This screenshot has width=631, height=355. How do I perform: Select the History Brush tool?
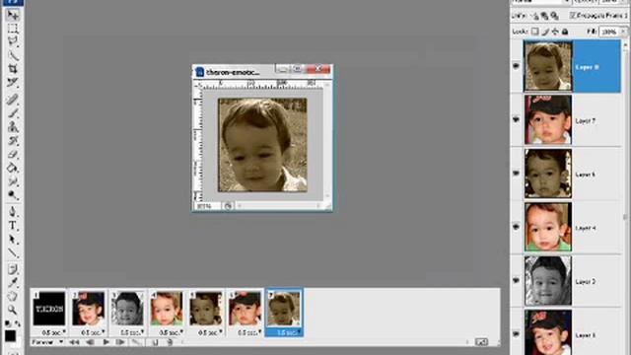point(13,141)
